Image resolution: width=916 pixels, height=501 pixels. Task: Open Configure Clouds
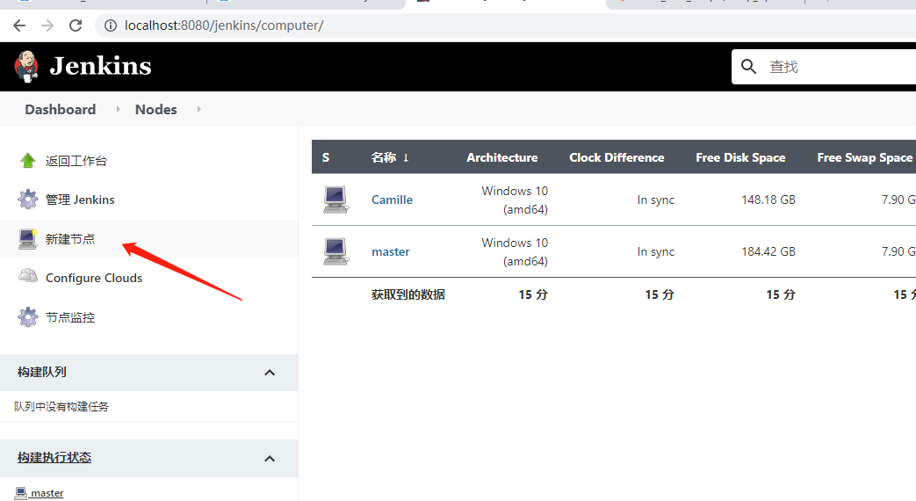pos(94,278)
